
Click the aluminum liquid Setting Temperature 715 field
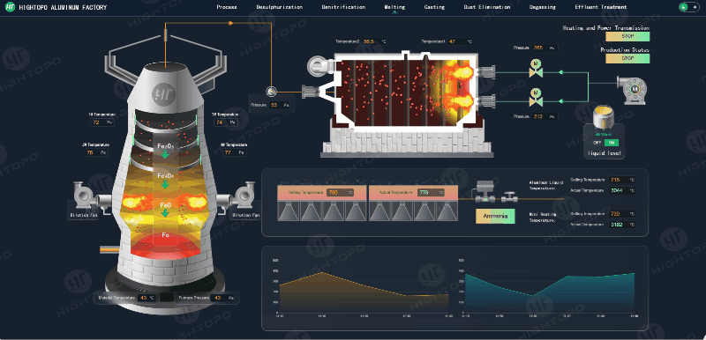pos(622,180)
